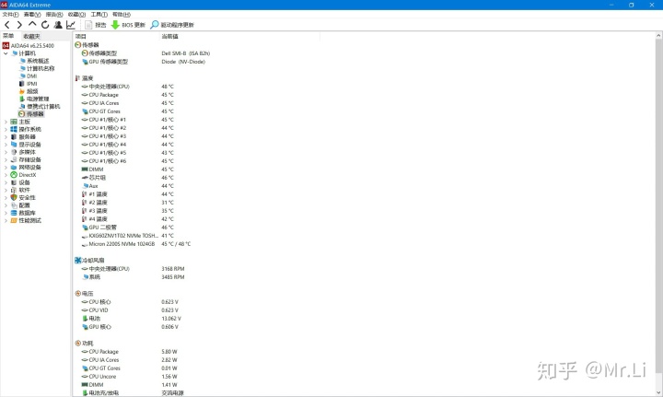This screenshot has width=663, height=397.
Task: Click the IPMI server icon in tree
Action: tap(22, 84)
